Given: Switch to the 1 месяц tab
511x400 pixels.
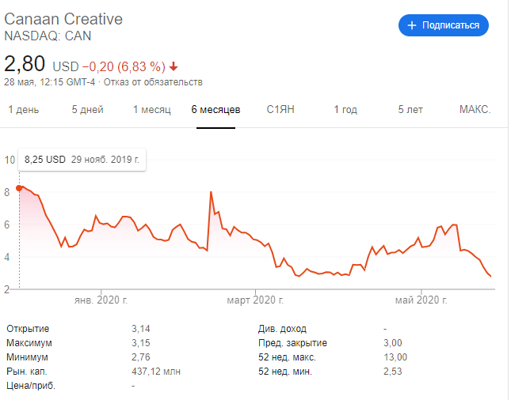Looking at the screenshot, I should (x=151, y=110).
